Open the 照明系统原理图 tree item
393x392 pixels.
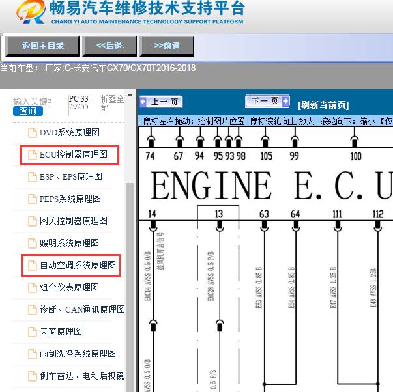(69, 243)
